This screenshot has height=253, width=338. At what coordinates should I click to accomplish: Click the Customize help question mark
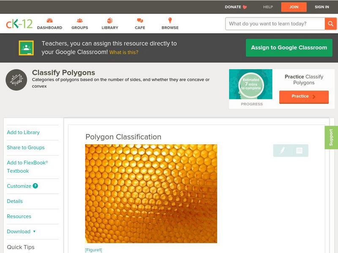point(35,186)
